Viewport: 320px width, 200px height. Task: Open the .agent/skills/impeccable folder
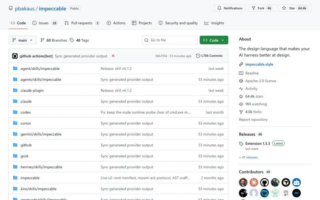click(40, 68)
